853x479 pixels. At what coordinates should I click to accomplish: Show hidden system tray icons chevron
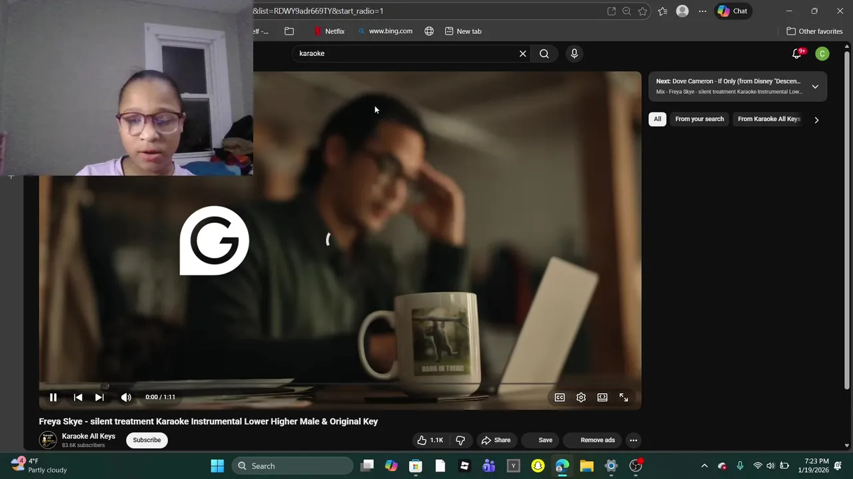[x=704, y=466]
